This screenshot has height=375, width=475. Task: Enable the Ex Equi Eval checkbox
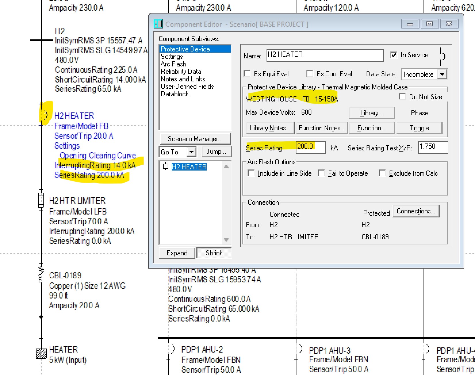pyautogui.click(x=247, y=74)
